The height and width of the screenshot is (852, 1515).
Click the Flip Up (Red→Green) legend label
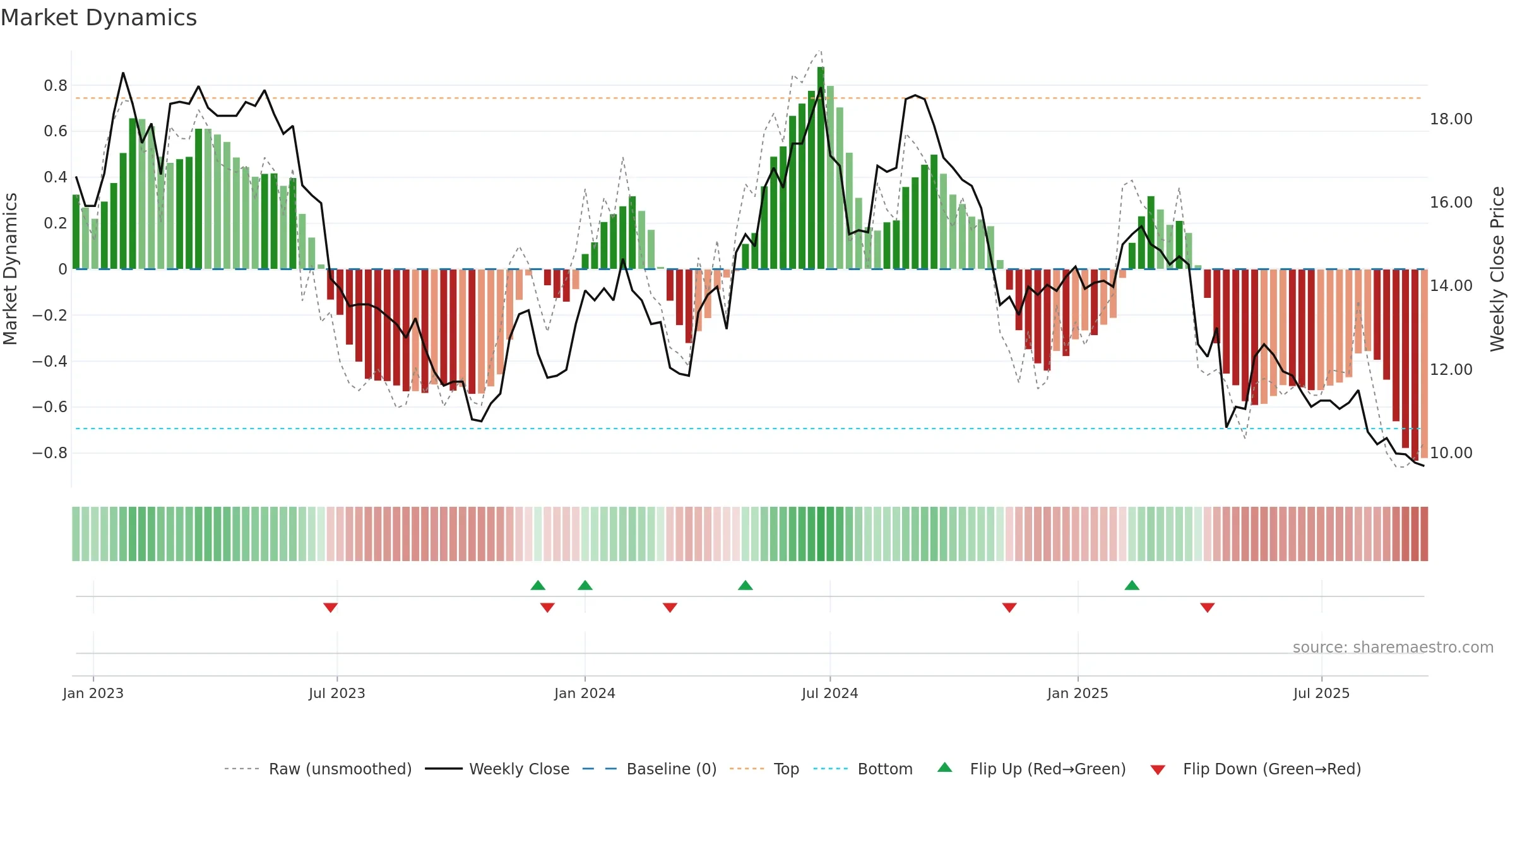[x=1048, y=769]
